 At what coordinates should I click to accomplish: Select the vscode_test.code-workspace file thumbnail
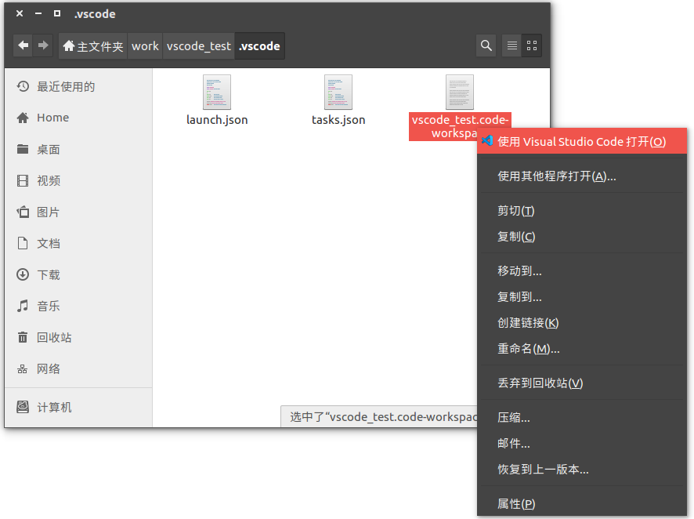[460, 92]
